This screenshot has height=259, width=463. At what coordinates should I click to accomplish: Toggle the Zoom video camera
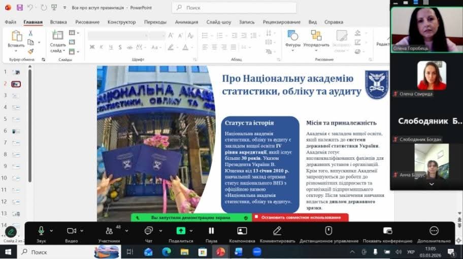pyautogui.click(x=72, y=231)
